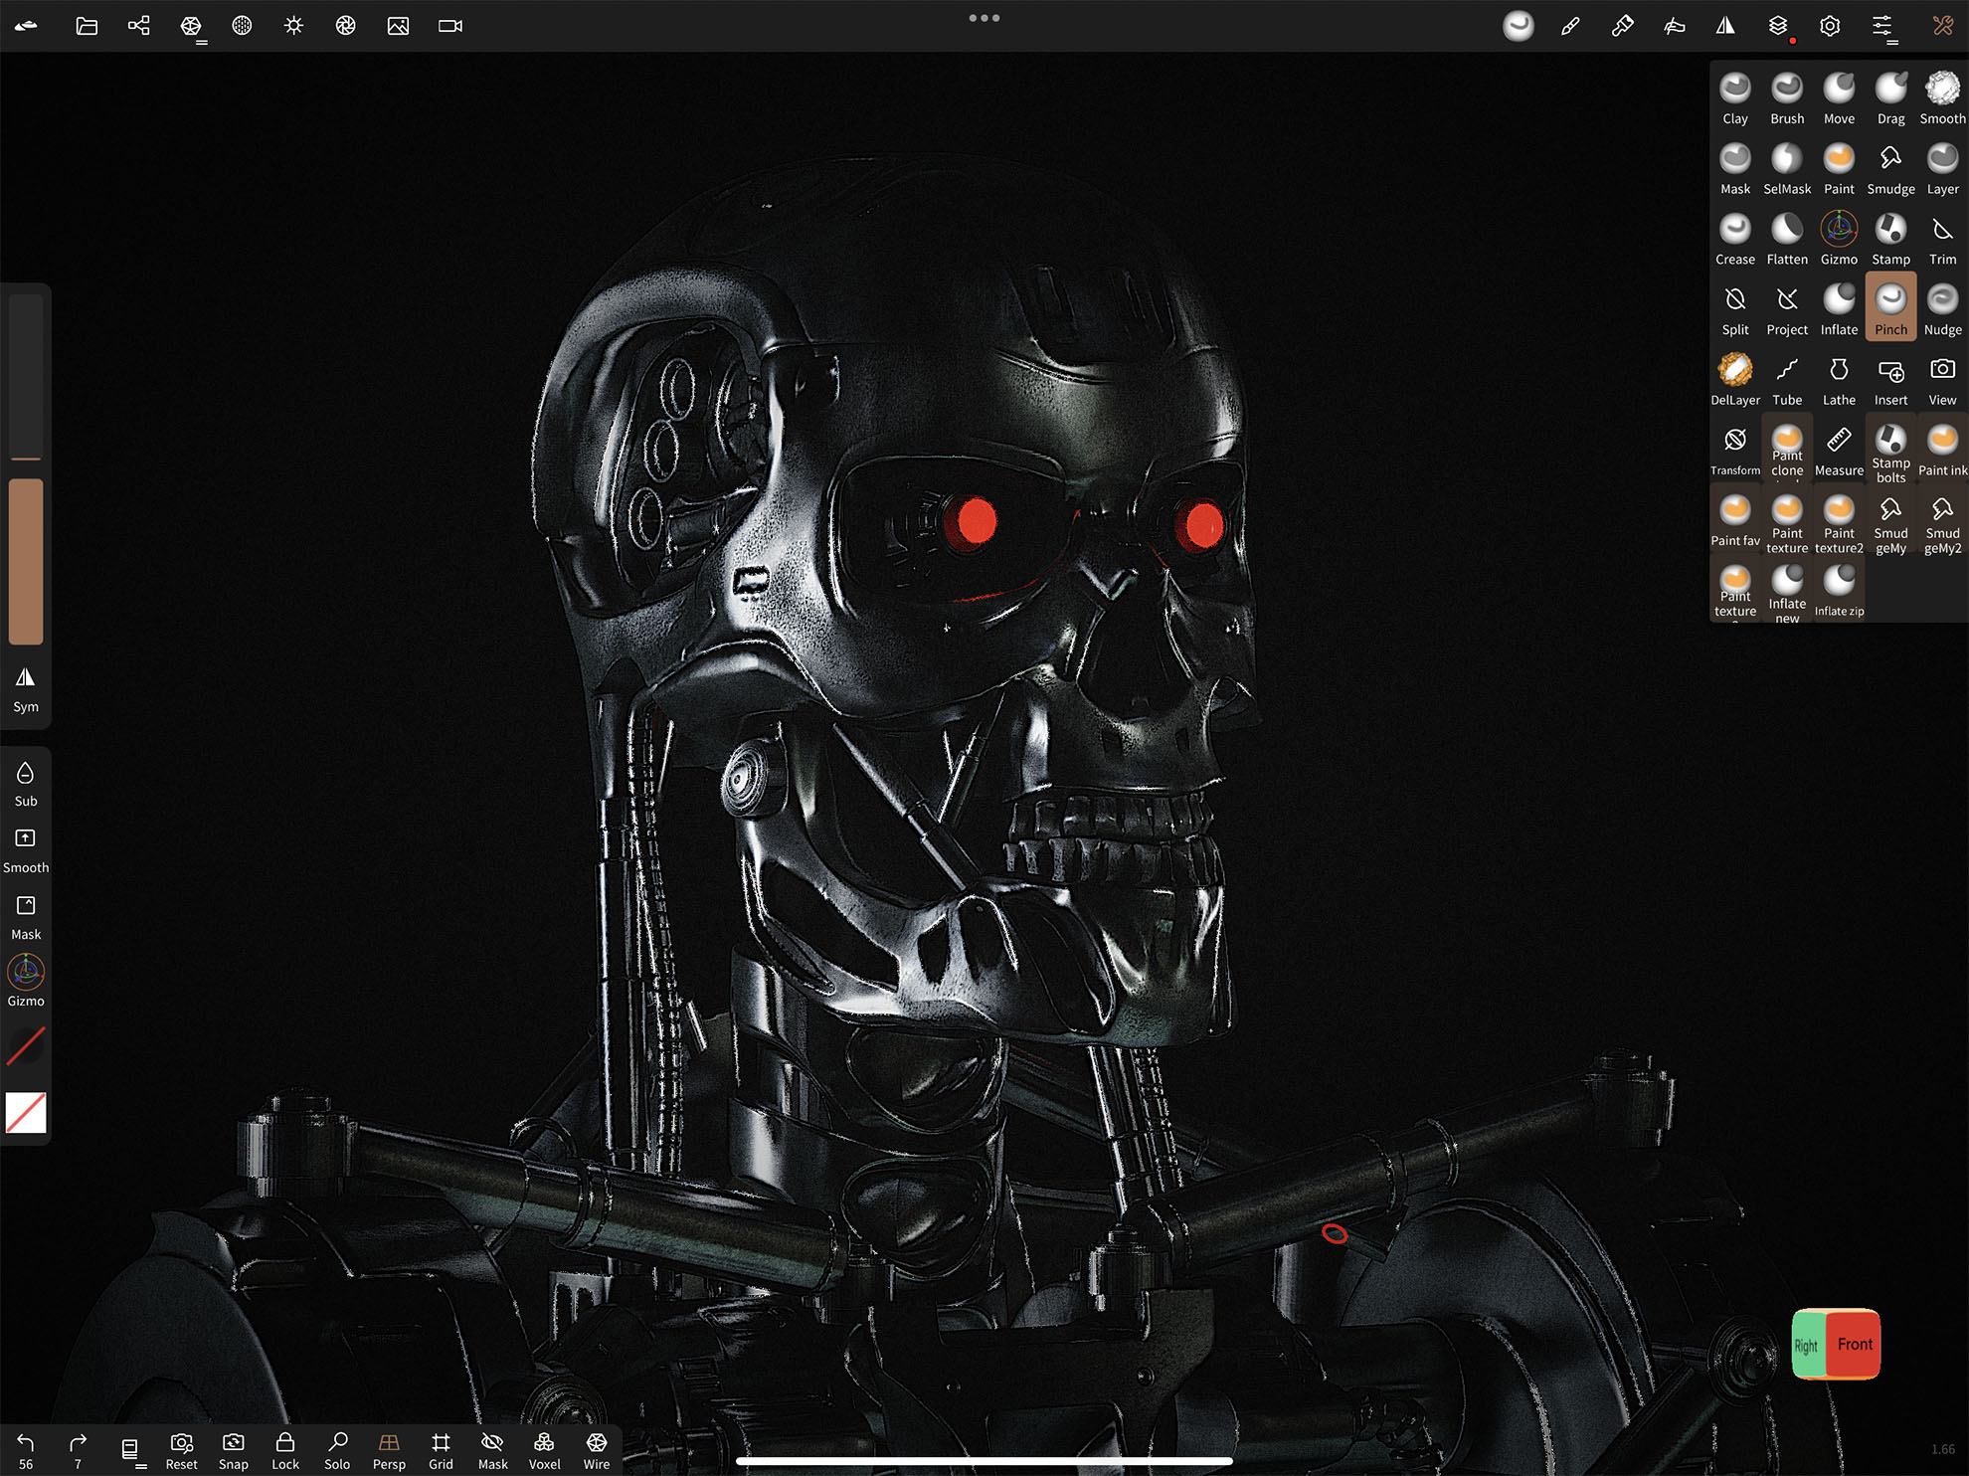
Task: Toggle Sym symmetry on left bar
Action: coord(26,688)
